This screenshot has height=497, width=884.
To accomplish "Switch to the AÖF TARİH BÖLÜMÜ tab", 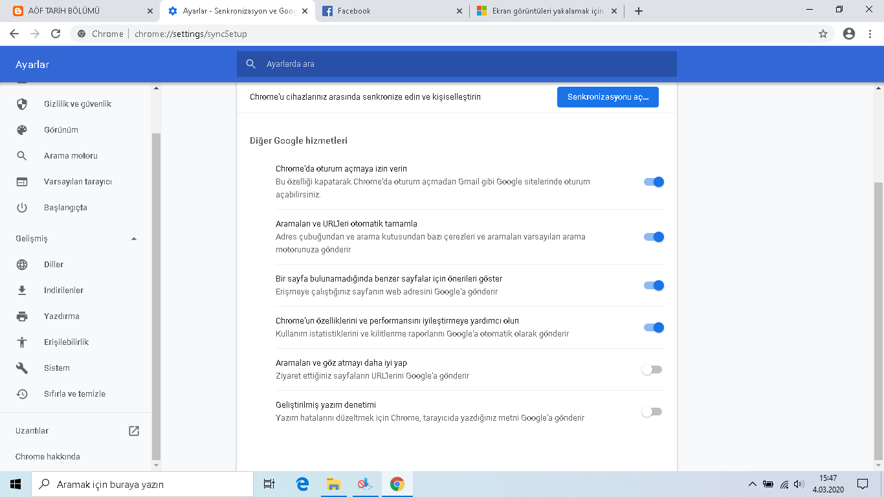I will pos(80,11).
